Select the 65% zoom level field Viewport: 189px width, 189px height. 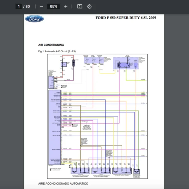tap(53, 6)
